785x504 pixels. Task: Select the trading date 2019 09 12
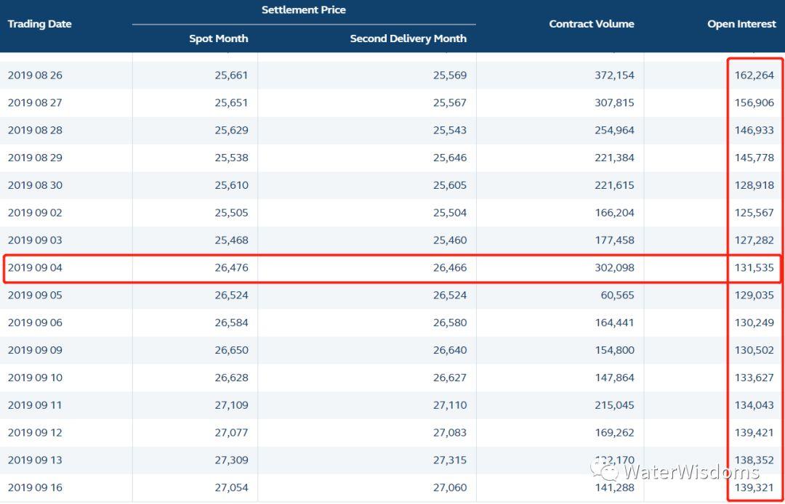tap(35, 433)
